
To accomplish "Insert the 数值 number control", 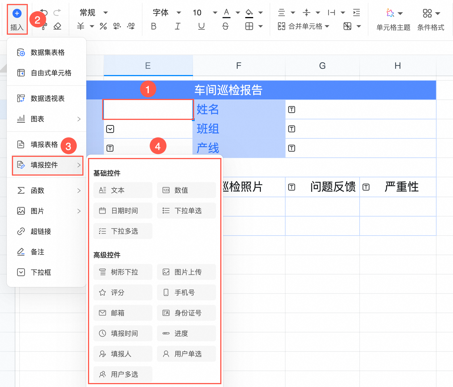I will coord(186,190).
